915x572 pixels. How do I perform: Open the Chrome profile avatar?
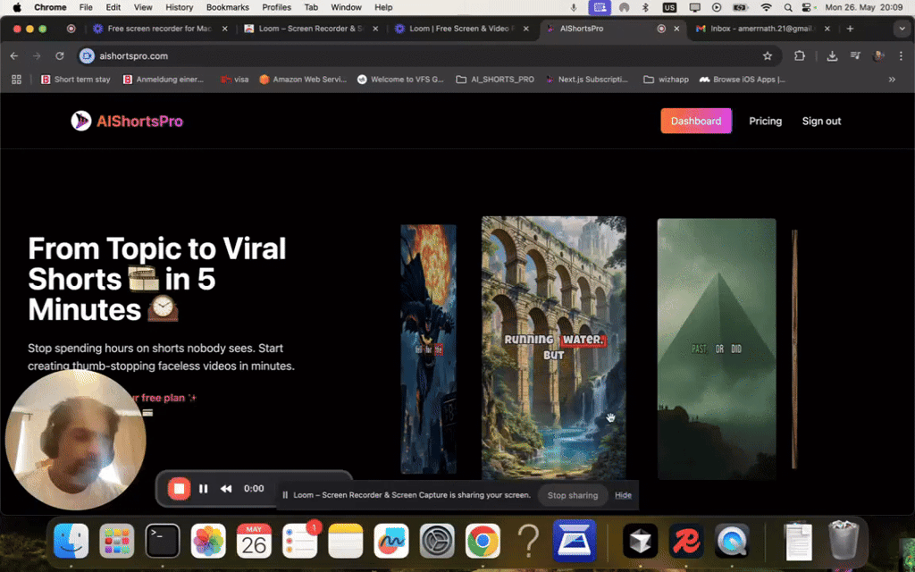(x=878, y=56)
